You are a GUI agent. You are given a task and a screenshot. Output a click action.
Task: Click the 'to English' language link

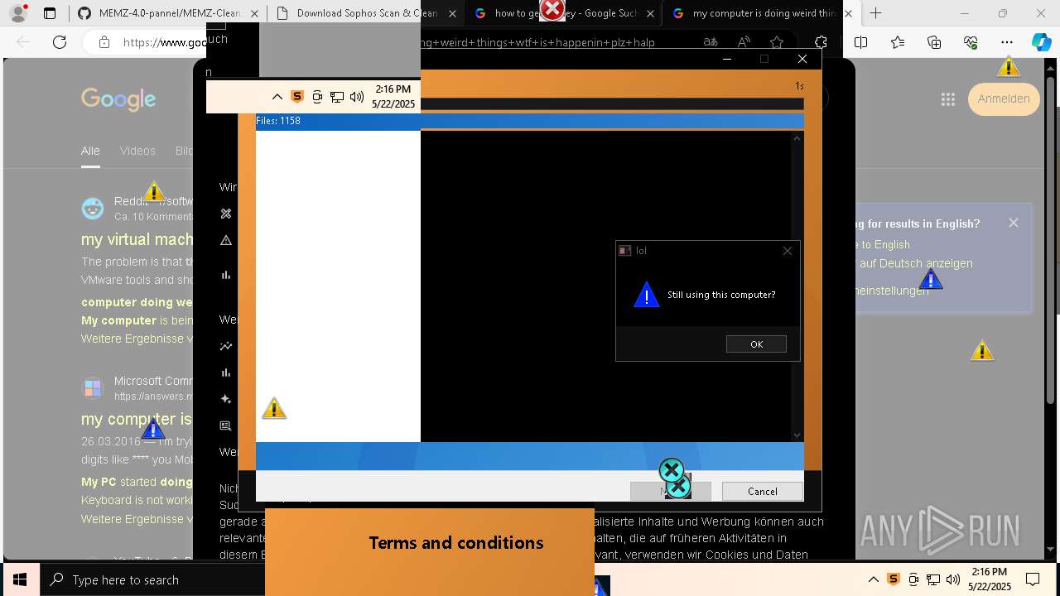coord(885,244)
